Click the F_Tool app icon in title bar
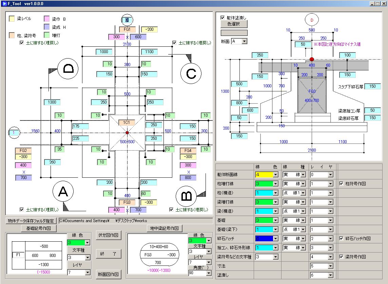 coord(5,4)
